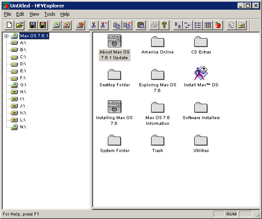Open the File menu
262x219 pixels.
click(x=8, y=14)
